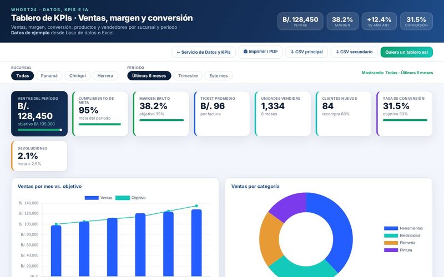Open the Ticket promedio KPI card
This screenshot has width=444, height=277.
coord(222,114)
